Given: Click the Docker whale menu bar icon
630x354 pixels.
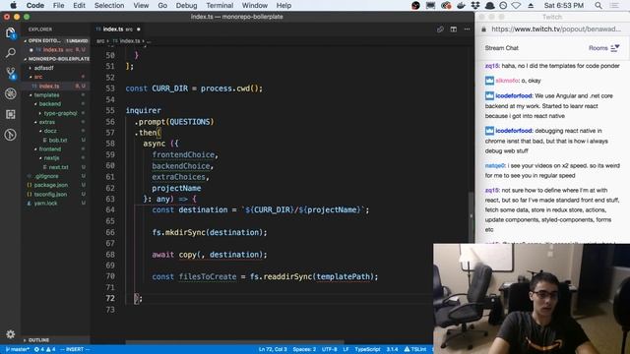Looking at the screenshot, I should pyautogui.click(x=461, y=5).
